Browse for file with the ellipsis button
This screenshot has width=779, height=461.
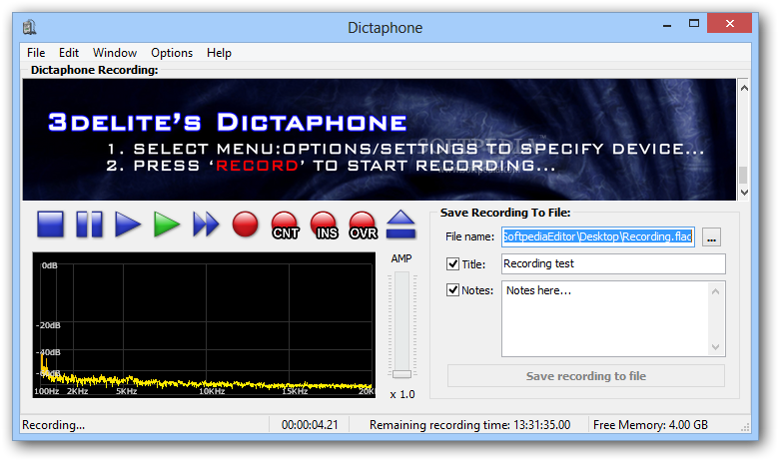[x=711, y=237]
